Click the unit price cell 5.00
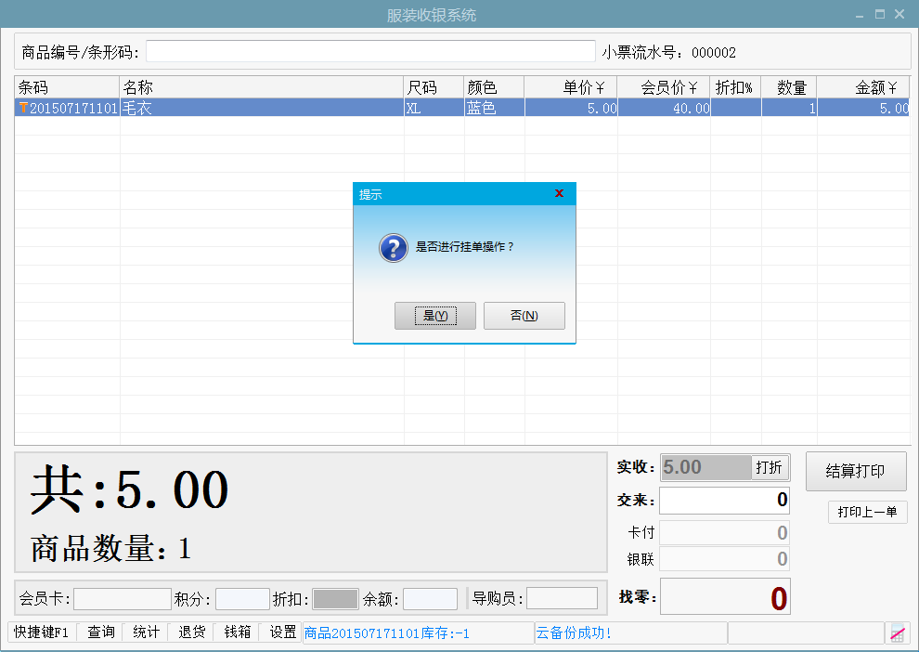This screenshot has width=919, height=652. point(572,108)
